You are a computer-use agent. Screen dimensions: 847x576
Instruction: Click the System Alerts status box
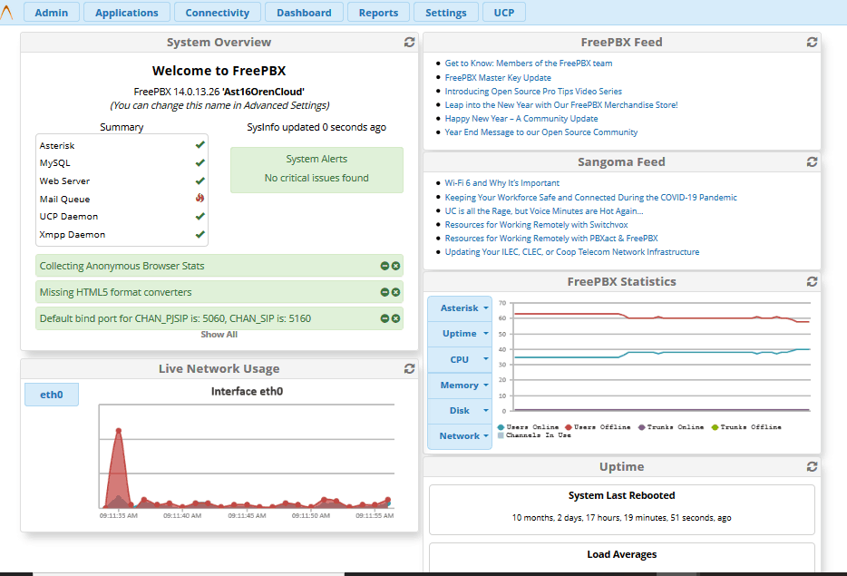[x=316, y=171]
